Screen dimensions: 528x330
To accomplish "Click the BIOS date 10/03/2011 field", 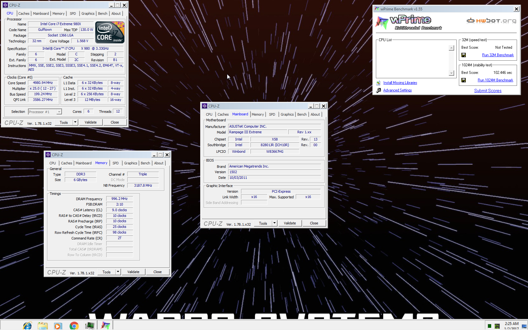I will pos(274,178).
